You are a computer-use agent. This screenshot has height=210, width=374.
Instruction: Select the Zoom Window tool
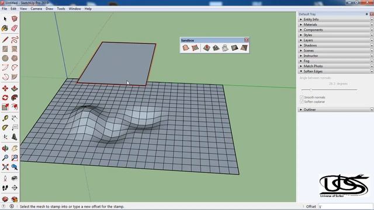(15, 157)
